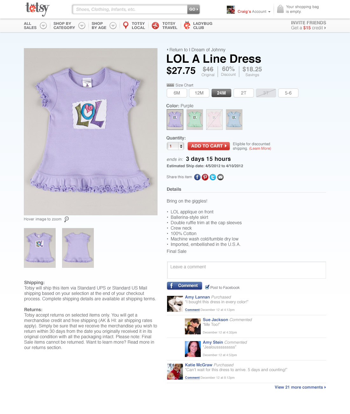Open Totsy Travel airplane icon
The height and width of the screenshot is (414, 350).
click(x=155, y=25)
